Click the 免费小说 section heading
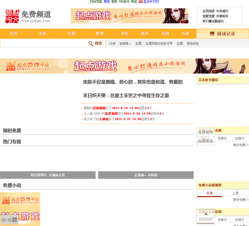 click(x=12, y=185)
